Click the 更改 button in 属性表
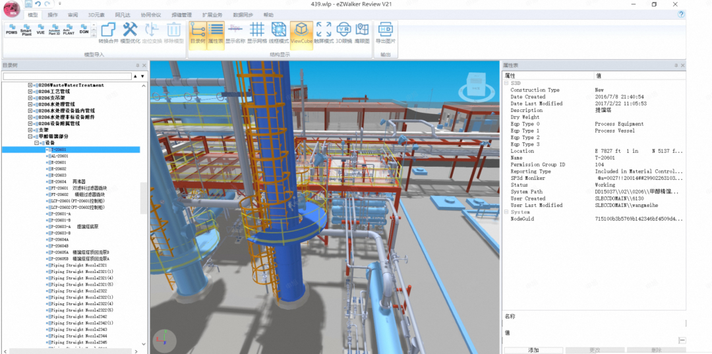Viewport: 712px width, 354px height. (595, 350)
